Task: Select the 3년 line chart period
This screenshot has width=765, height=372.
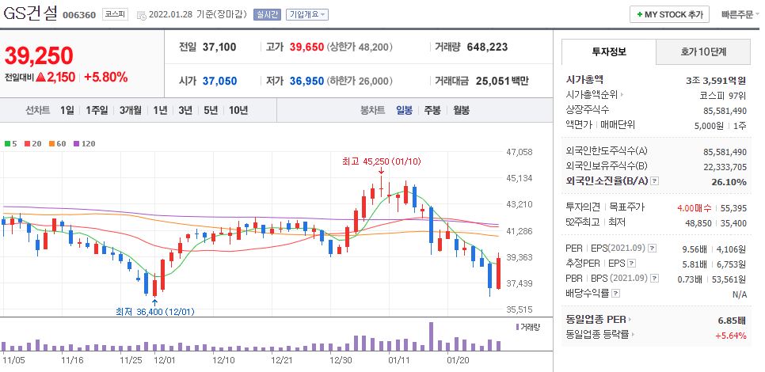Action: pos(185,110)
